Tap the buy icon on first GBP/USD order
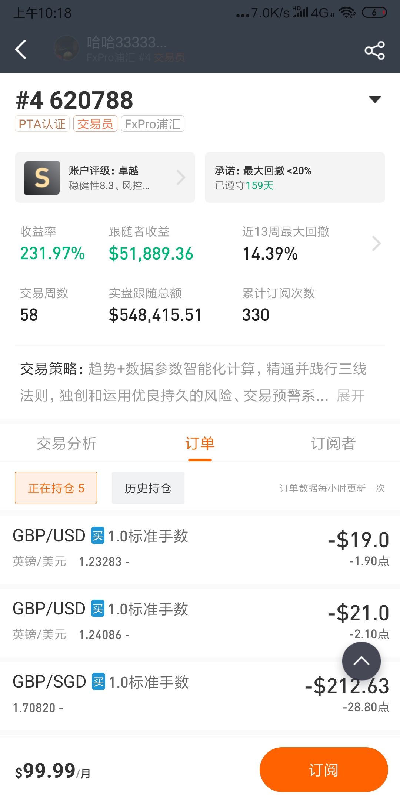The height and width of the screenshot is (801, 400). (x=98, y=535)
